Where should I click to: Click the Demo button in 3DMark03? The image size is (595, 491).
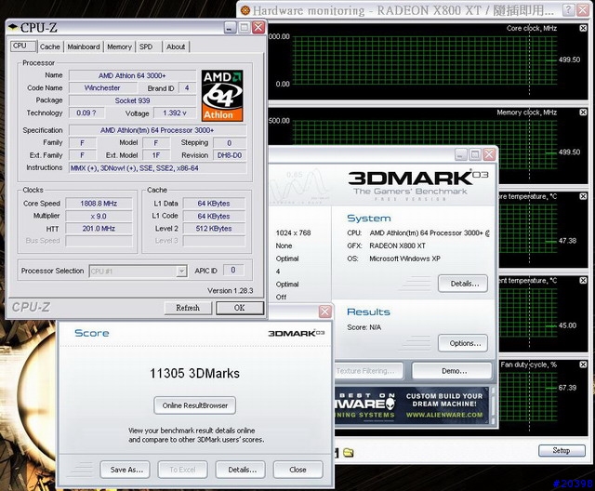point(452,371)
